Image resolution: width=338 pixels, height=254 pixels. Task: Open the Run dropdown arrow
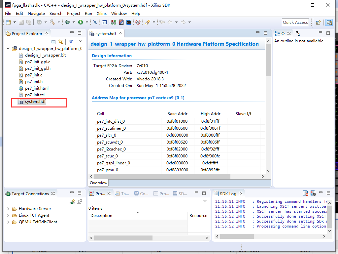(87, 22)
